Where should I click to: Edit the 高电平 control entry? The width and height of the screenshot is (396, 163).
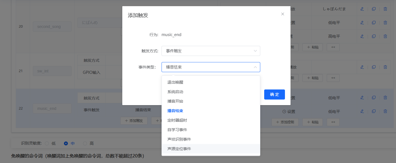[x=362, y=36]
